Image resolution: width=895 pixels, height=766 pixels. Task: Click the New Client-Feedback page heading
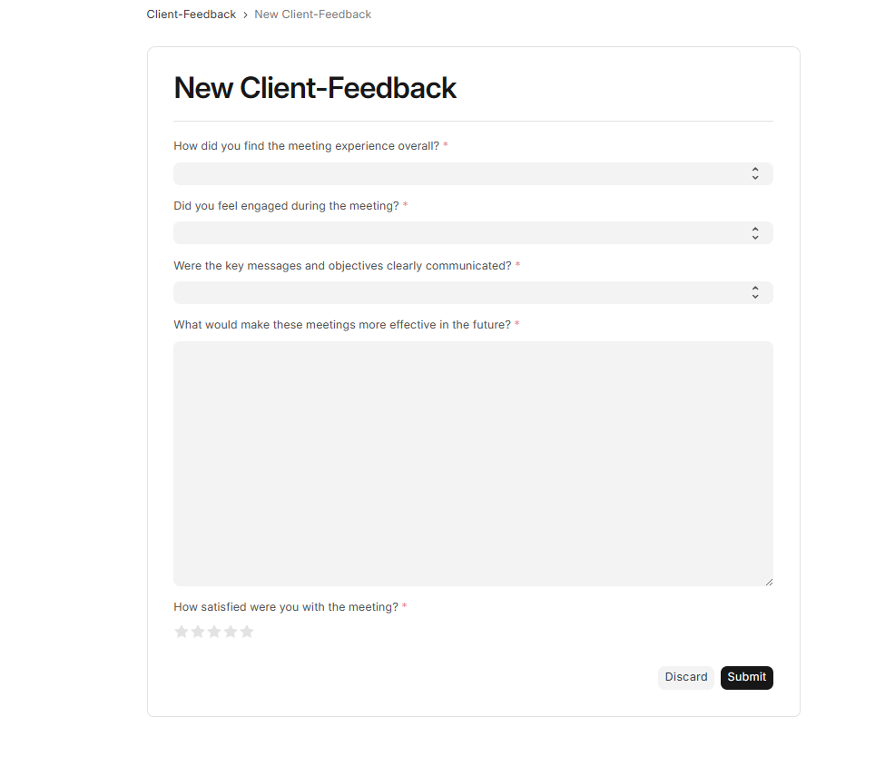pyautogui.click(x=315, y=88)
